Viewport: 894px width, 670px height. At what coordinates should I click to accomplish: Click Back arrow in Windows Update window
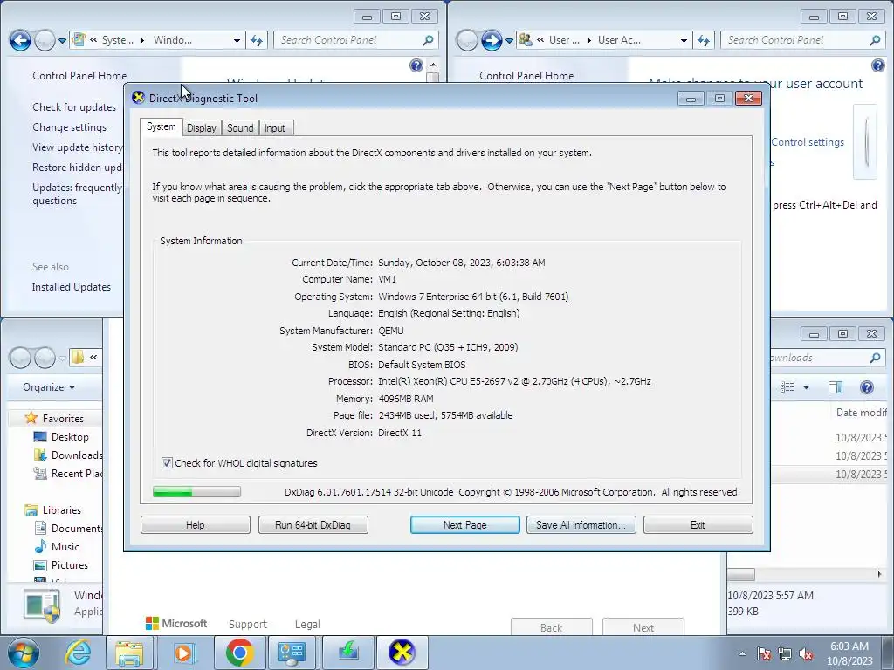[x=20, y=40]
